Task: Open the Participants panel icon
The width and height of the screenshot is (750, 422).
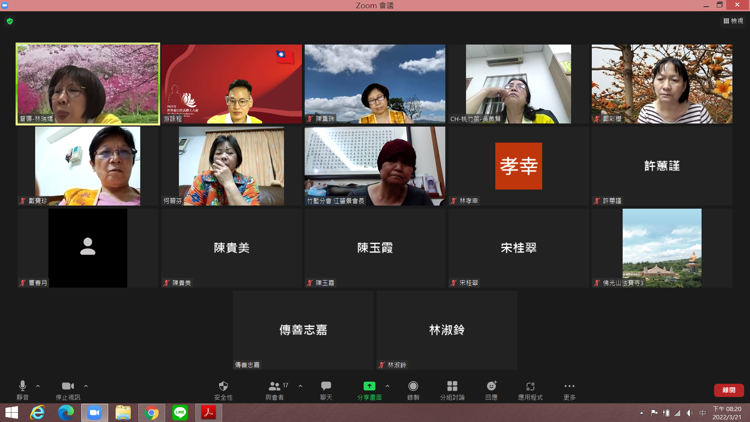Action: (x=275, y=386)
